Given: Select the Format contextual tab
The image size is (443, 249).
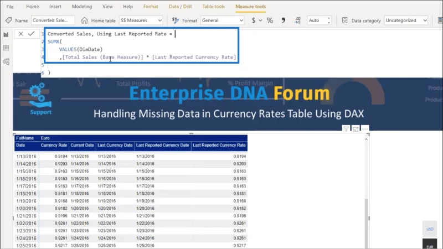Looking at the screenshot, I should (151, 7).
